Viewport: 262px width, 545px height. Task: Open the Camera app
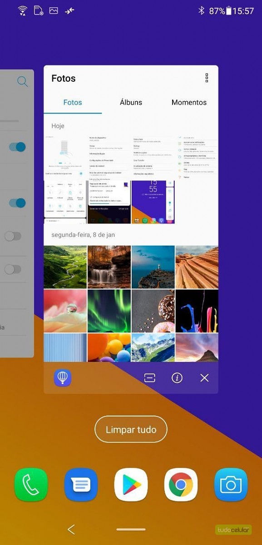[231, 485]
